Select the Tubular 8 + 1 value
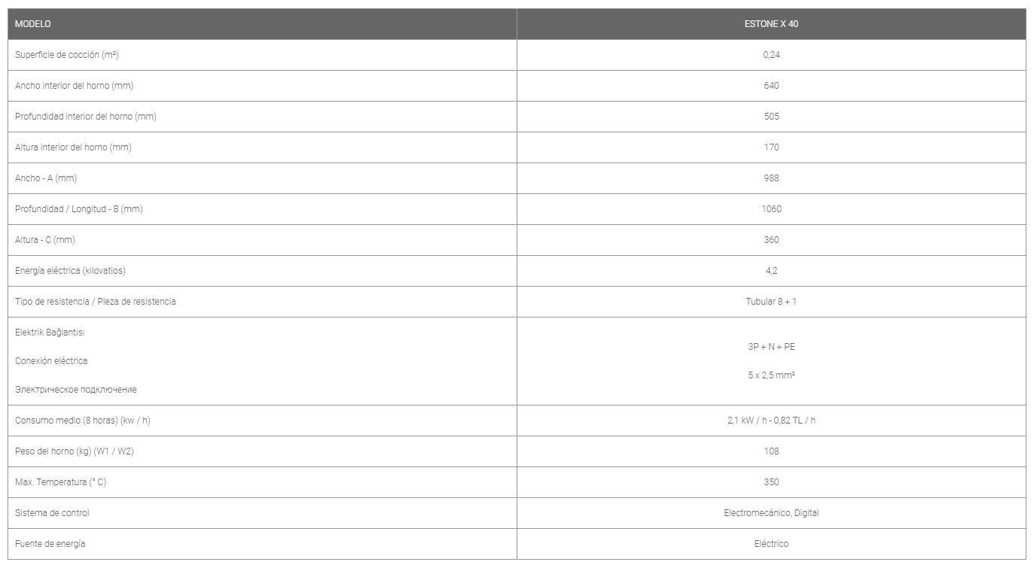This screenshot has height=568, width=1034. [x=771, y=302]
